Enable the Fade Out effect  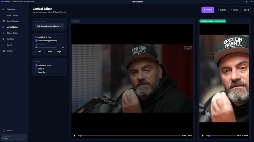36,72
